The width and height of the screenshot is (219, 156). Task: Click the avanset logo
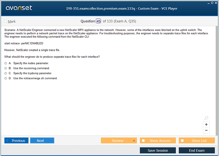tap(18, 8)
